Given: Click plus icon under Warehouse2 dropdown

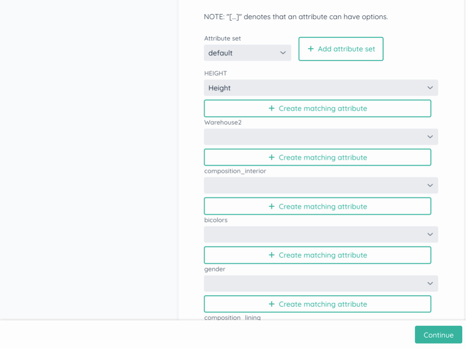Looking at the screenshot, I should (272, 157).
